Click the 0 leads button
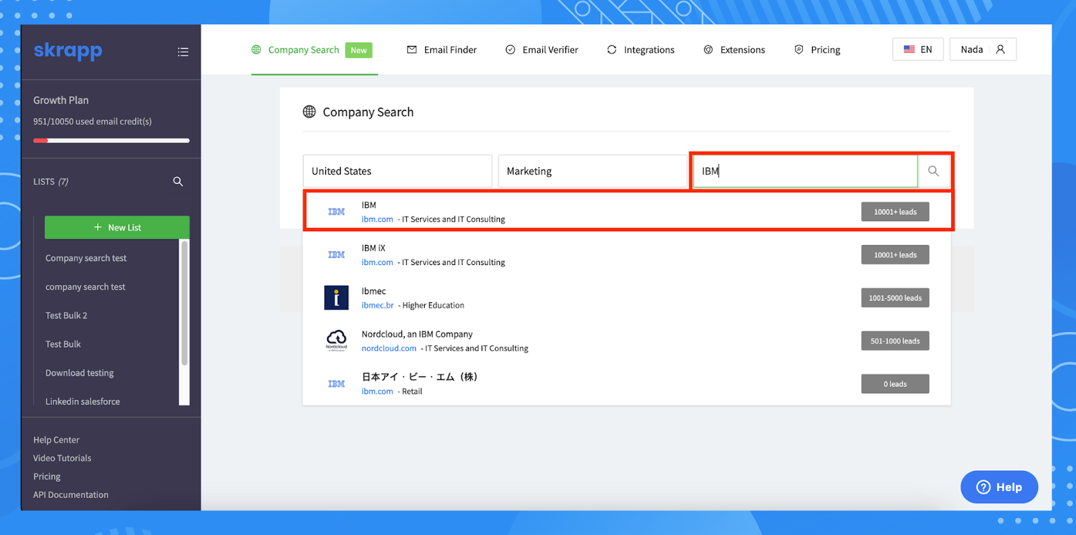 (x=895, y=384)
